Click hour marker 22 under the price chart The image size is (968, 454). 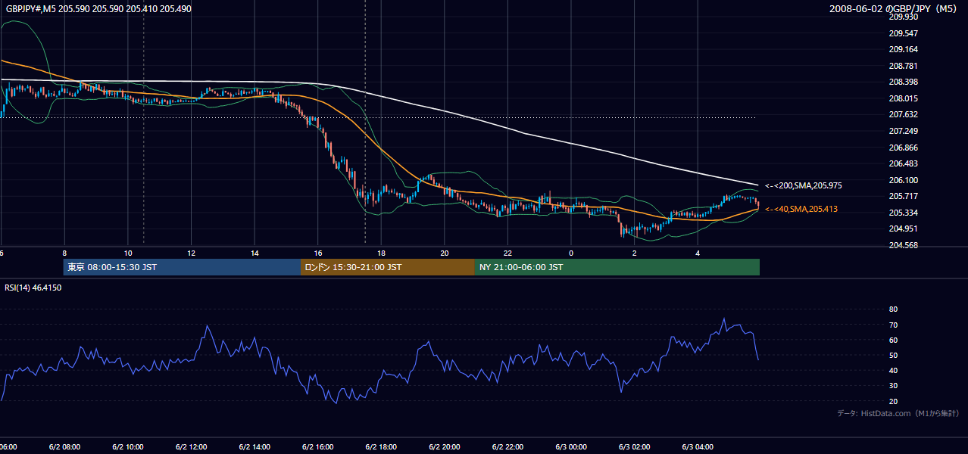pos(508,253)
